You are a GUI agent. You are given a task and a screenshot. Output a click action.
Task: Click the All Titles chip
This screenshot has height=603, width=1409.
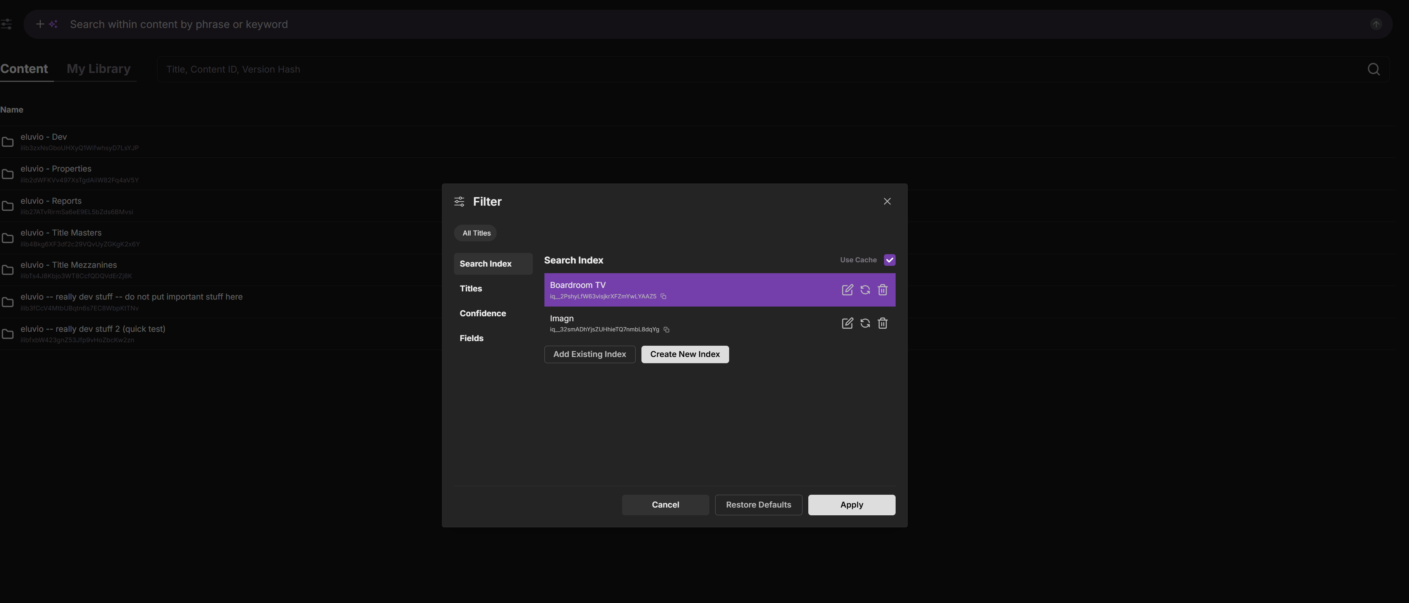475,233
